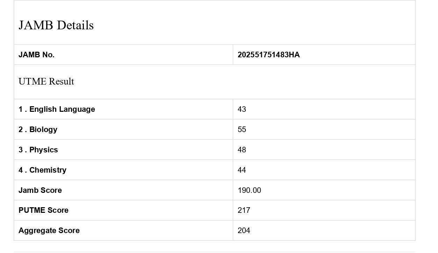Click the Biology subject label
Image resolution: width=438 pixels, height=253 pixels.
pyautogui.click(x=38, y=130)
